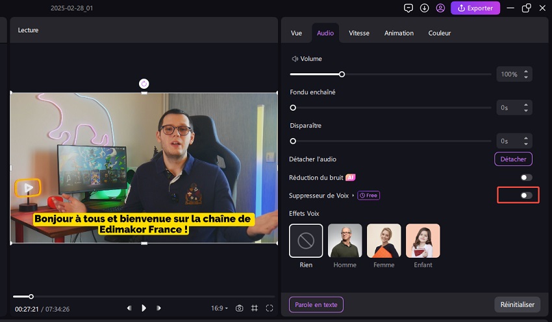Click the download icon in title bar

[425, 8]
